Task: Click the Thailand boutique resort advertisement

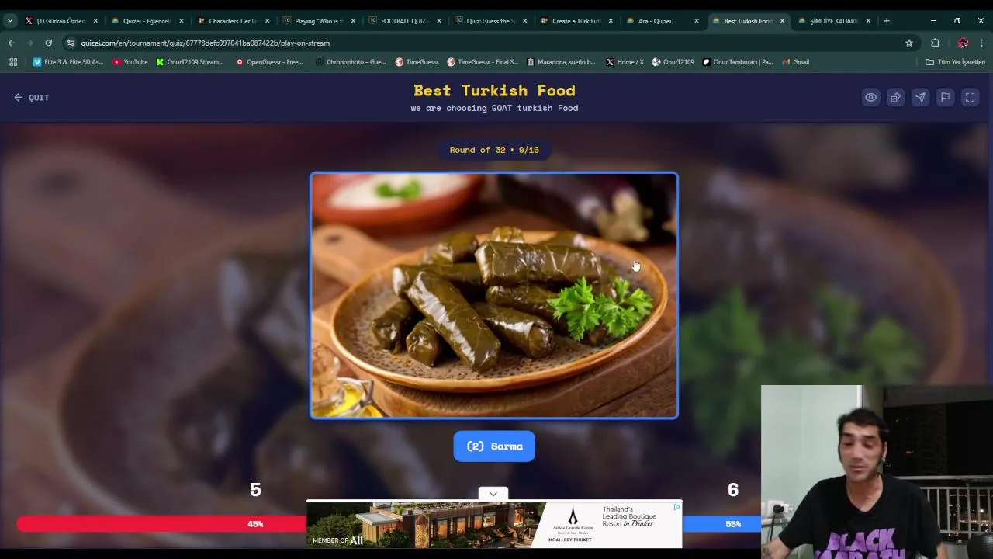Action: tap(494, 525)
